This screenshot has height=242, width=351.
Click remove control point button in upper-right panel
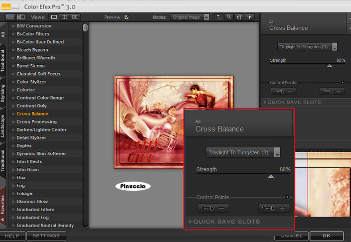[x=283, y=91]
